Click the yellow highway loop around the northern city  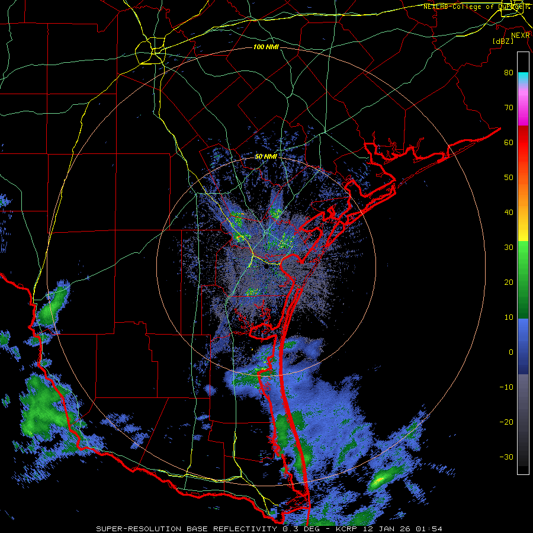(x=150, y=51)
